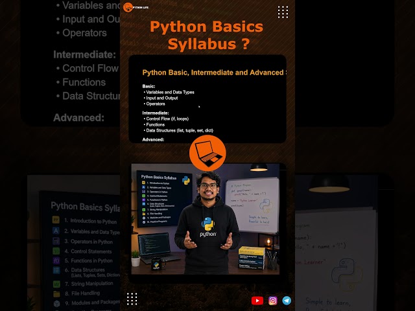The width and height of the screenshot is (415, 311).
Task: Click '1. Introduction to Python' in background list
Action: 91,221
